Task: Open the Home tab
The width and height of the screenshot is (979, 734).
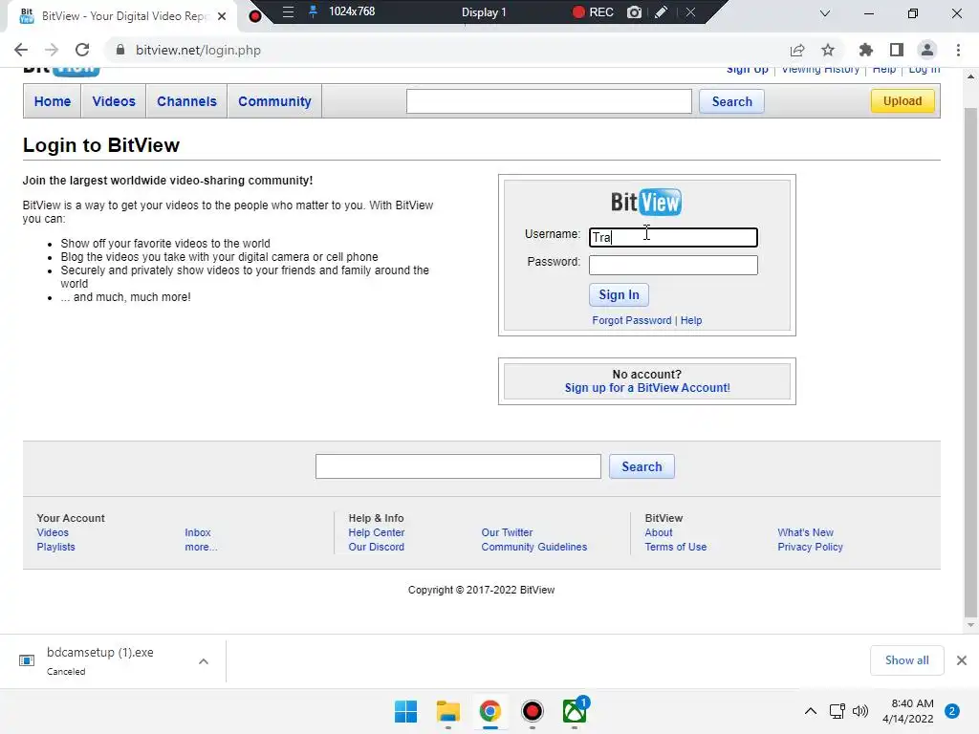Action: (x=53, y=101)
